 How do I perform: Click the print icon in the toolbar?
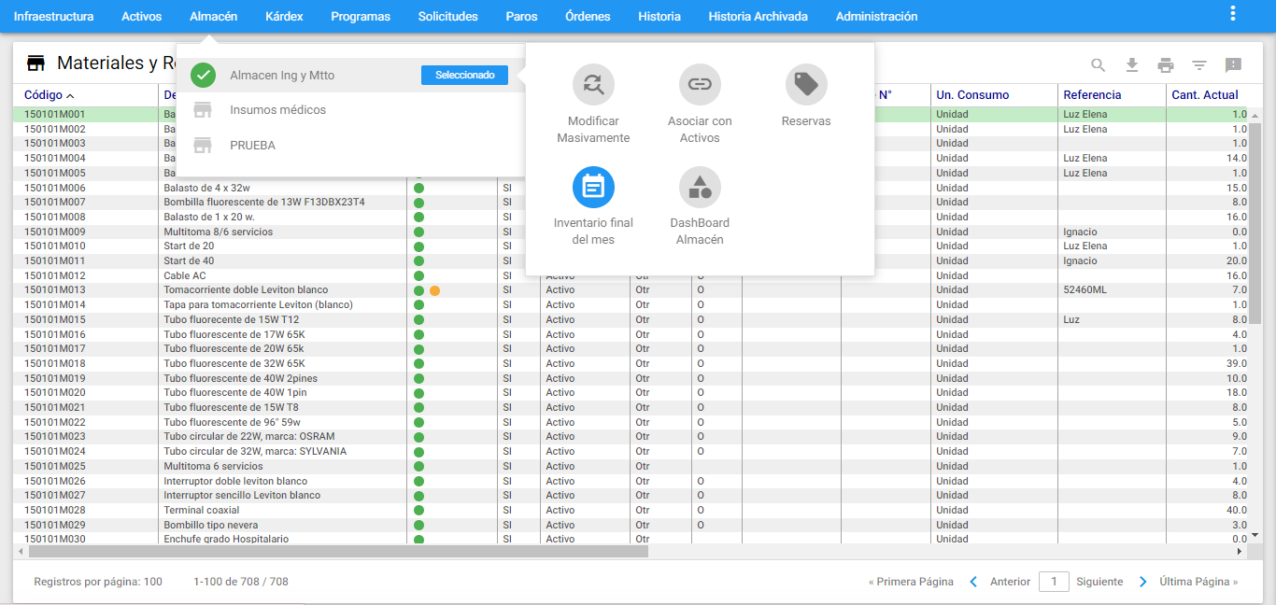click(1166, 65)
